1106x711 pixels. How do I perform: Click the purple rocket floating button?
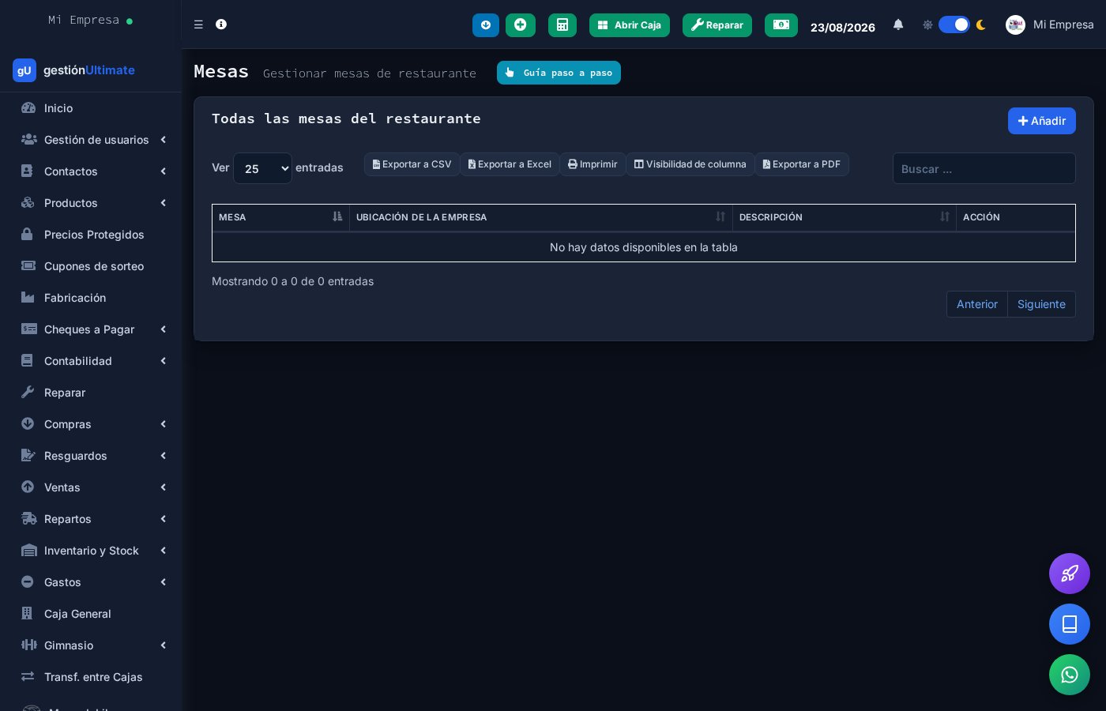pyautogui.click(x=1070, y=574)
